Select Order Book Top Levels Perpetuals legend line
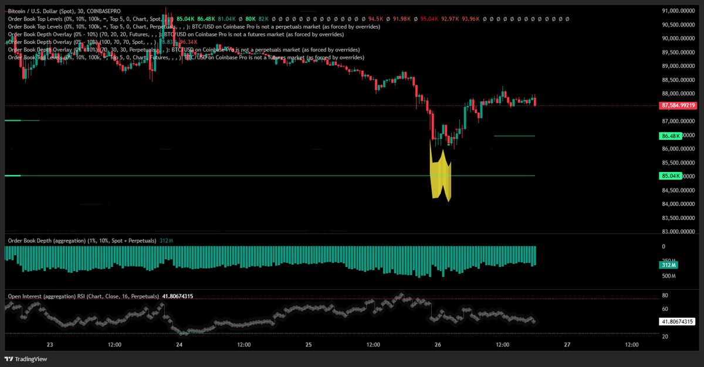 pyautogui.click(x=195, y=27)
